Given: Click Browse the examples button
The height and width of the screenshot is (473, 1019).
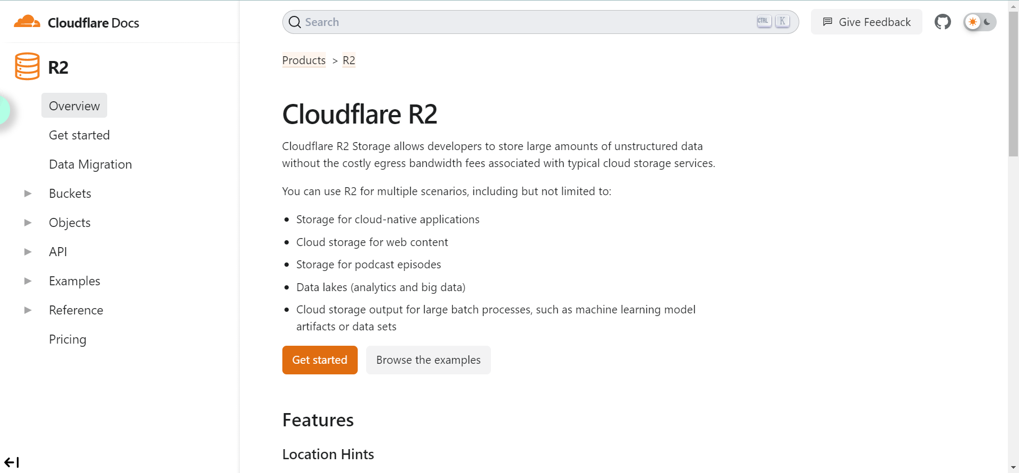Looking at the screenshot, I should coord(428,360).
